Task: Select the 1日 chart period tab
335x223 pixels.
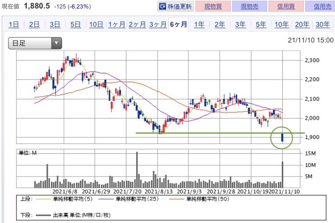Action: [x=14, y=25]
